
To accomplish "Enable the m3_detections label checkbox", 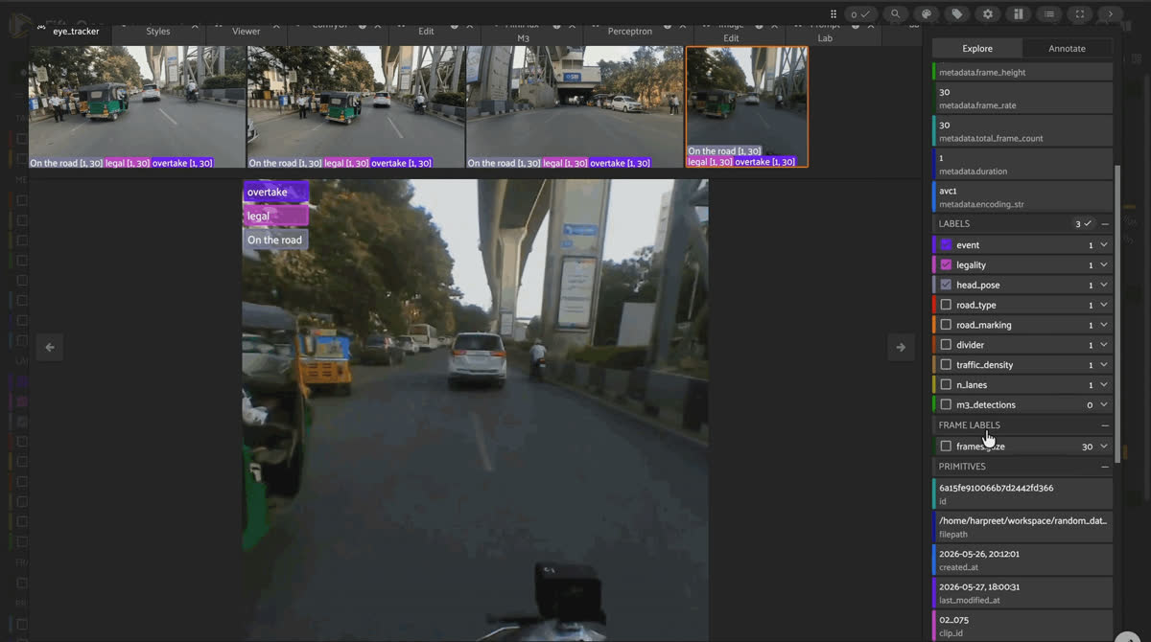I will coord(946,405).
